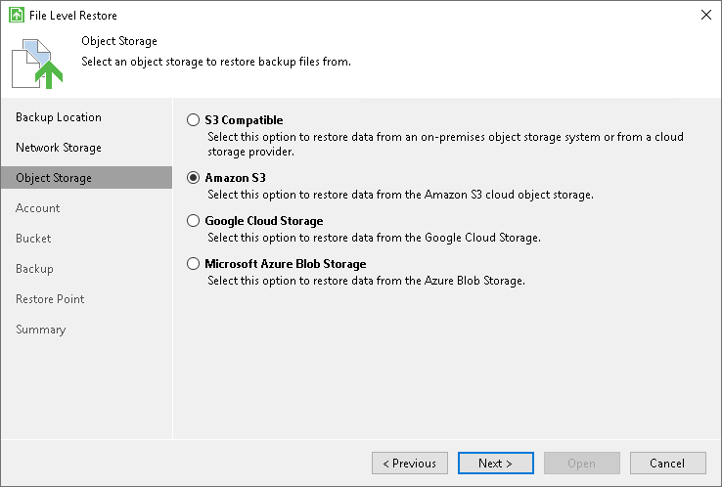
Task: Click the text 'Select this option to restore data from the Azure Blob Storage.'
Action: click(366, 281)
